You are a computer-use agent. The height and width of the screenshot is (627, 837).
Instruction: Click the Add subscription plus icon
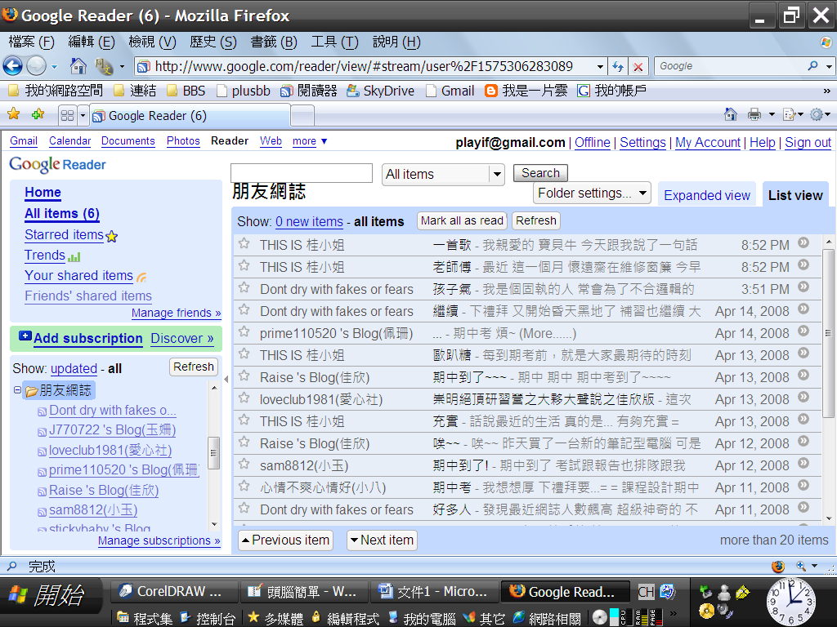pos(25,336)
